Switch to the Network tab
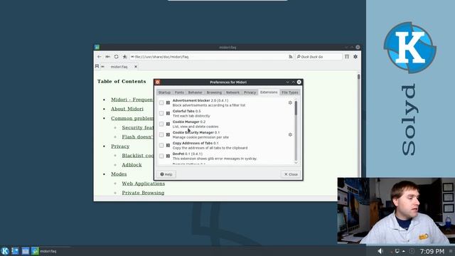 coord(232,92)
